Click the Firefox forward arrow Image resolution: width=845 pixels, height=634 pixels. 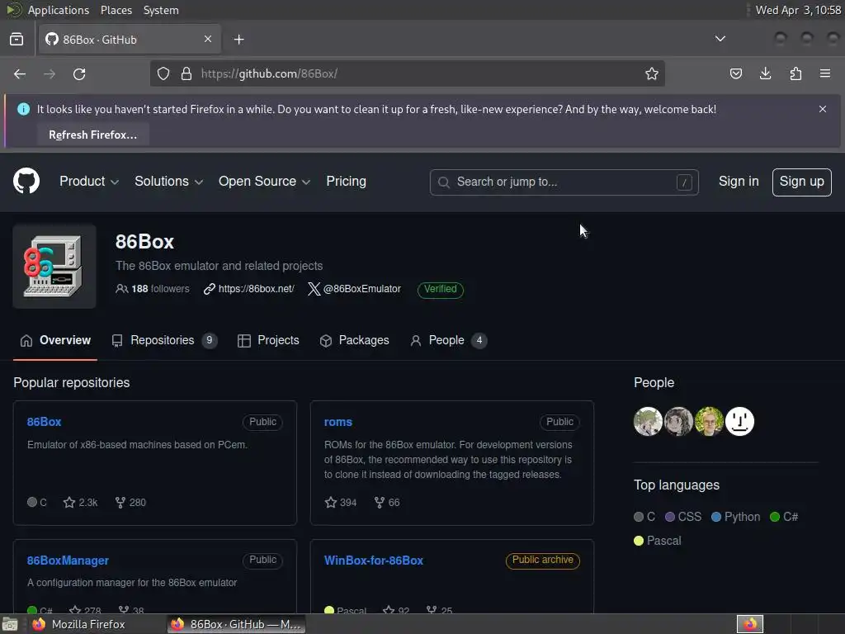tap(50, 73)
